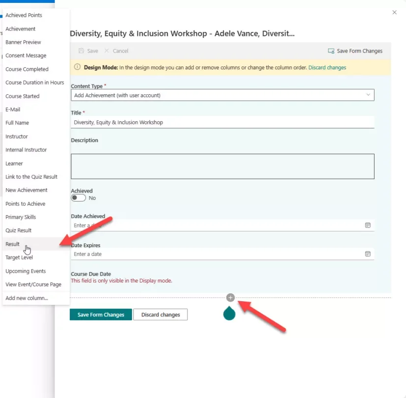Choose Add new column... option

click(x=27, y=298)
